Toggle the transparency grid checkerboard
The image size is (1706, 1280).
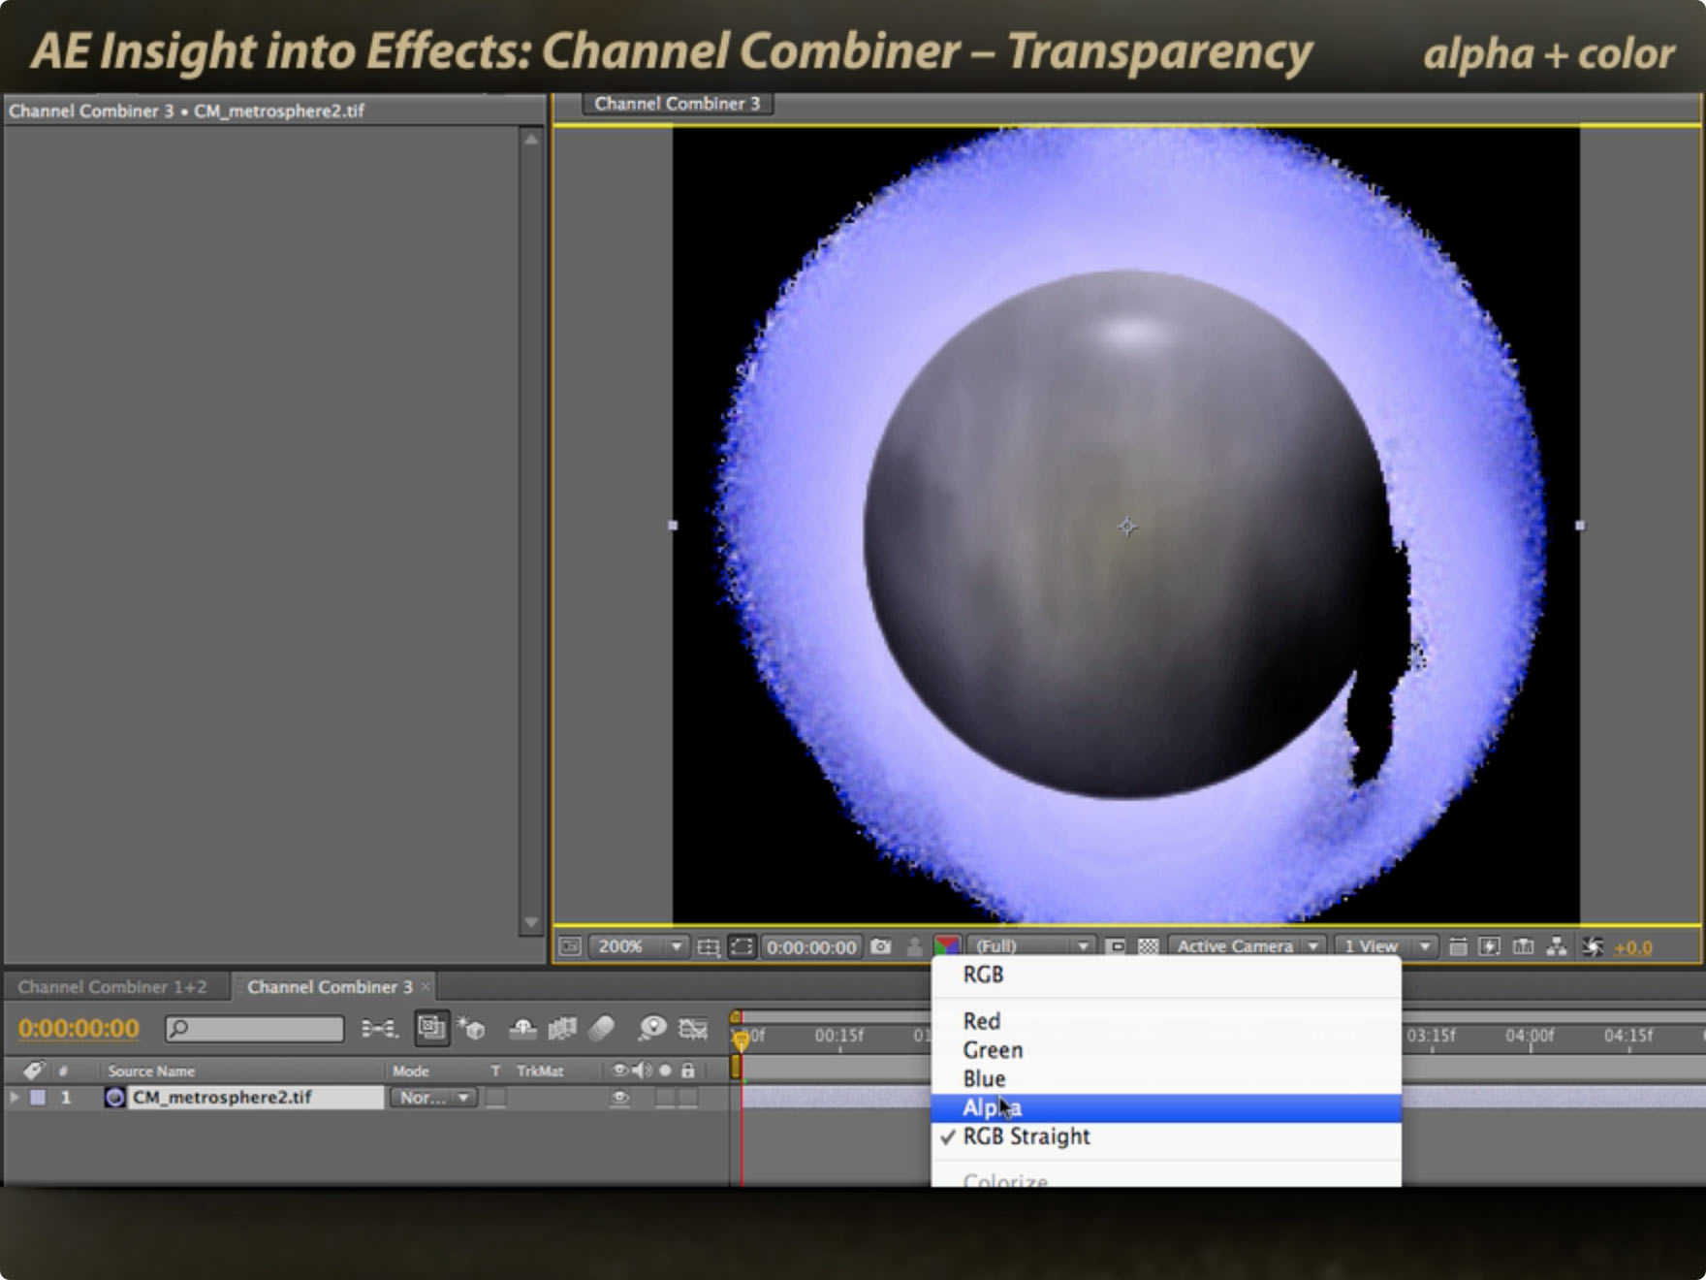point(1148,946)
